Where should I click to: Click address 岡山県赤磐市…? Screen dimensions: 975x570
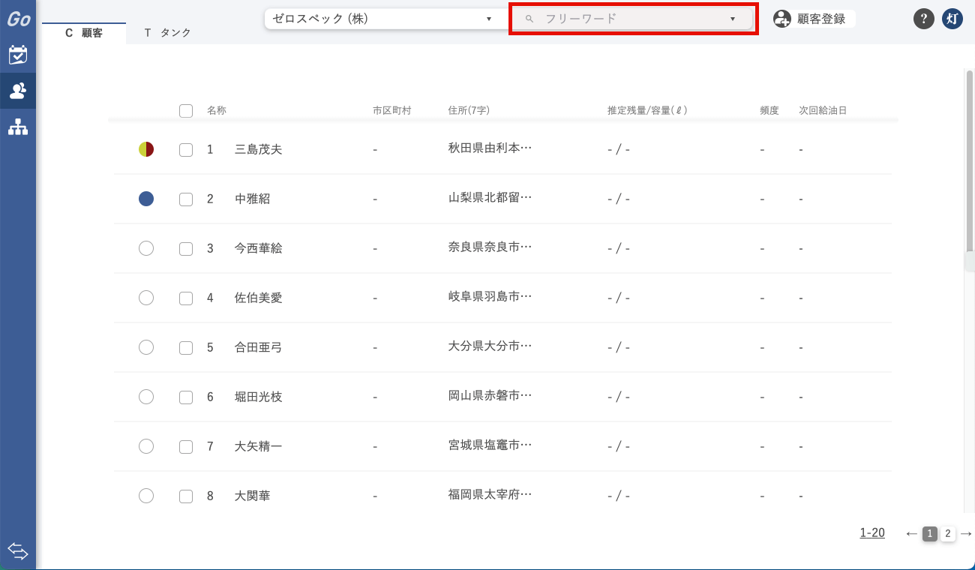[490, 395]
